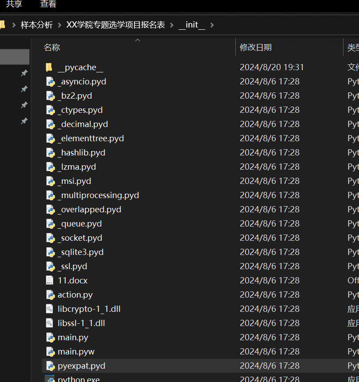Viewport: 359px width, 382px height.
Task: Click the first pin icon in sidebar
Action: pos(24,73)
